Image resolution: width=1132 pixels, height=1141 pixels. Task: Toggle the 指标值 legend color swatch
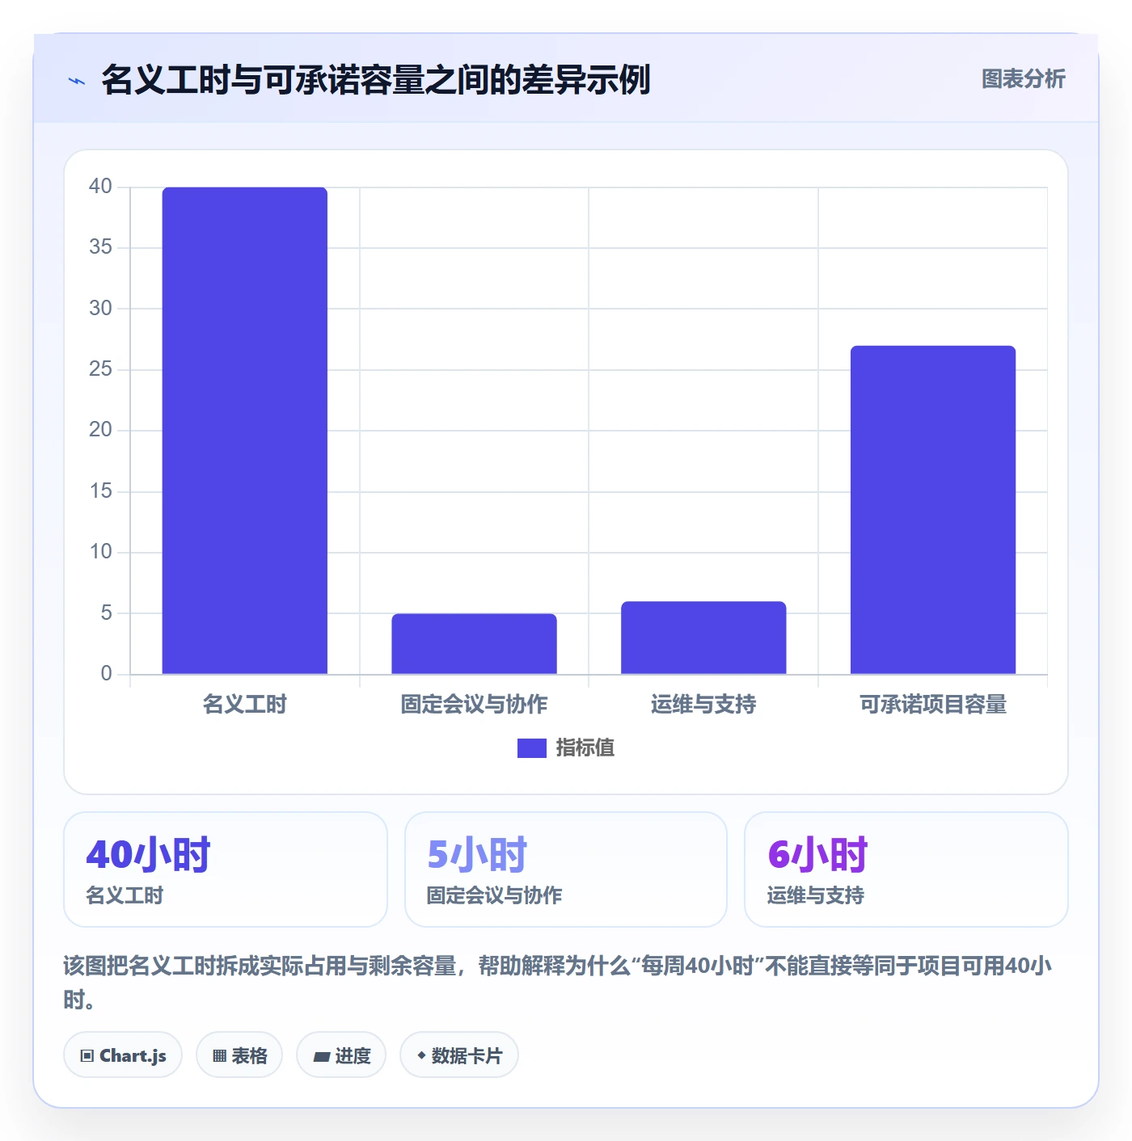pyautogui.click(x=531, y=748)
